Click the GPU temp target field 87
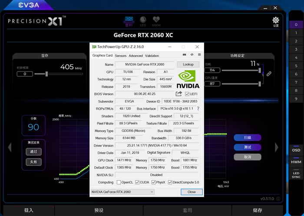This screenshot has height=216, width=304. 212,84
